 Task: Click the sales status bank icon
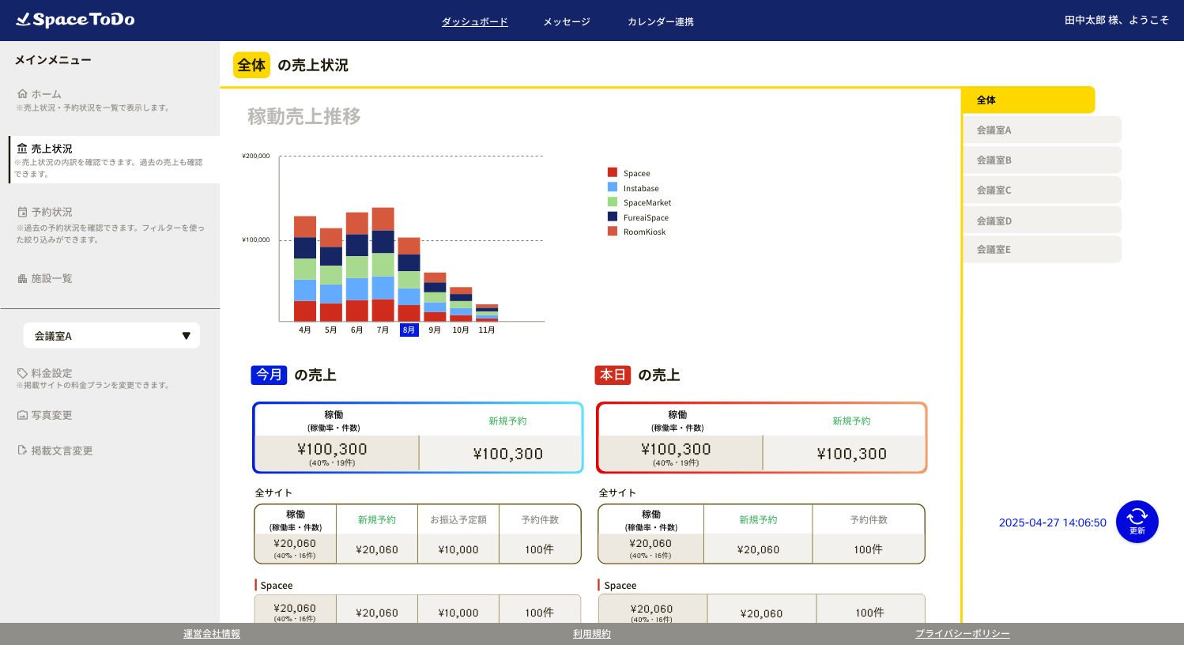point(22,149)
